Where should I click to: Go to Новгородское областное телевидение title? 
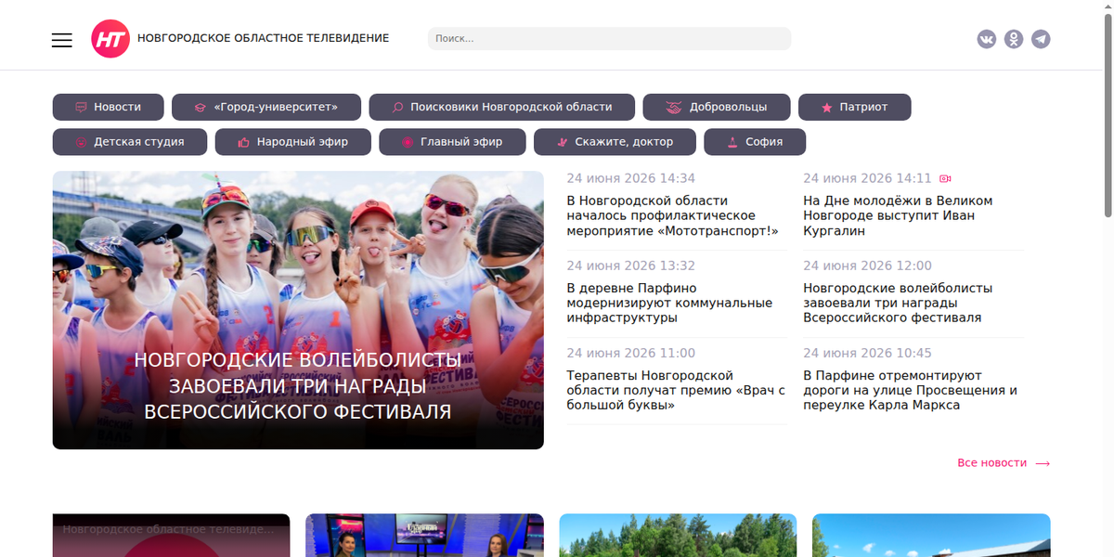[264, 39]
